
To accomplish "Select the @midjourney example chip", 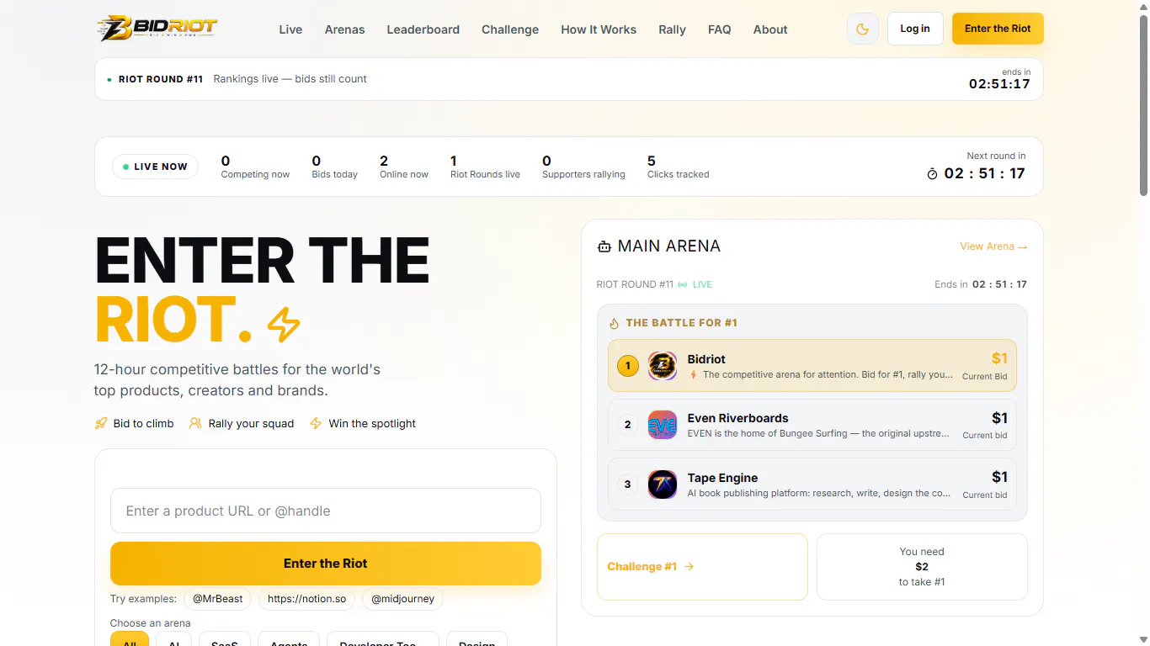I will pyautogui.click(x=402, y=599).
